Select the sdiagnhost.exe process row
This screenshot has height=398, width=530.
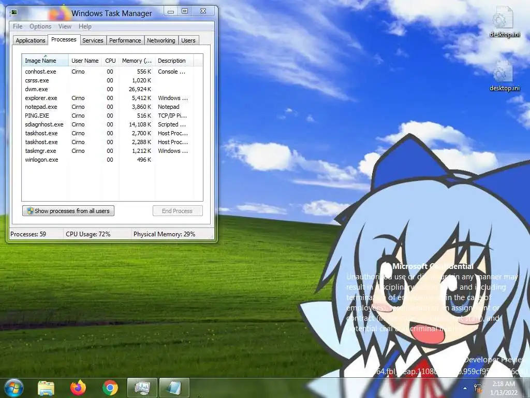[x=112, y=124]
